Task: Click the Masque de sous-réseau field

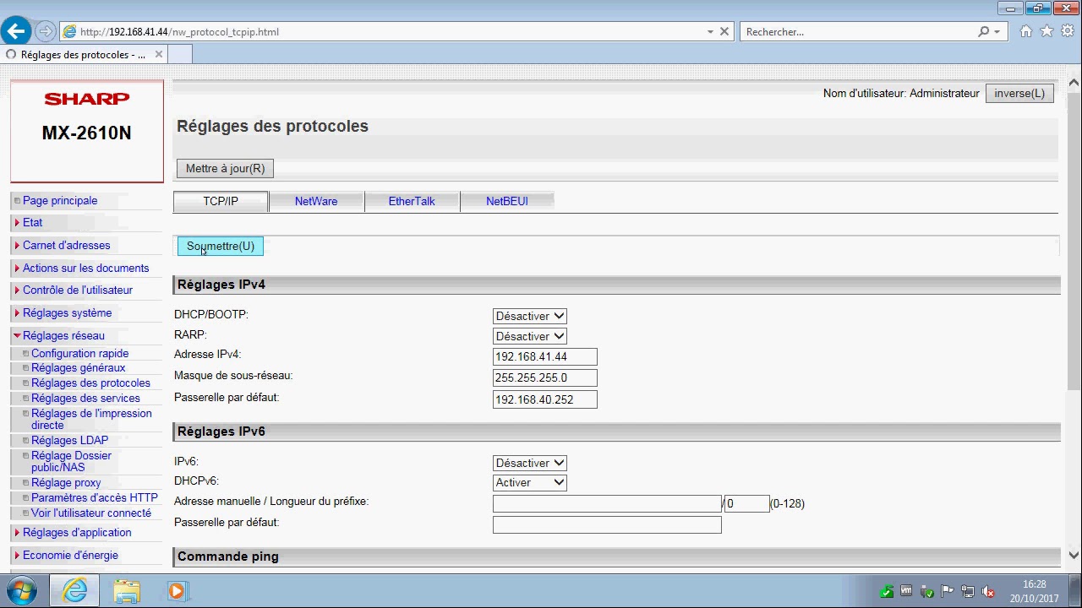Action: [x=545, y=378]
